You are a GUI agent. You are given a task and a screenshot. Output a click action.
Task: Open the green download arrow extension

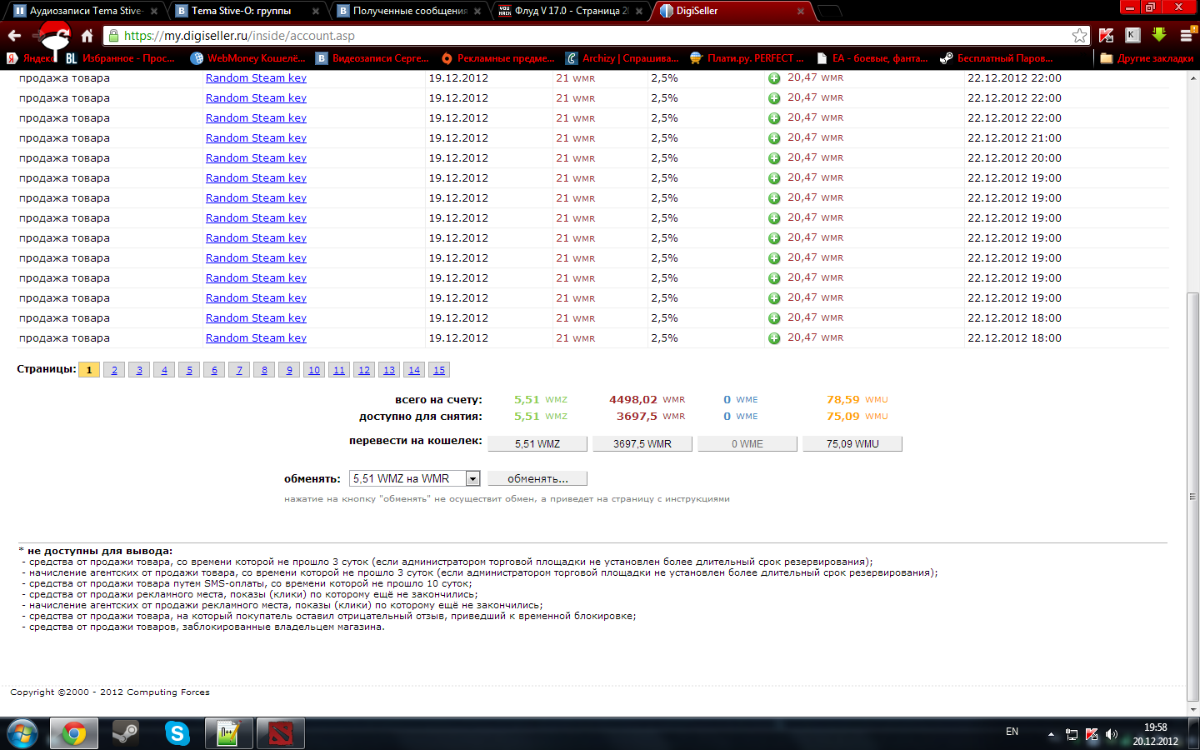(1159, 35)
